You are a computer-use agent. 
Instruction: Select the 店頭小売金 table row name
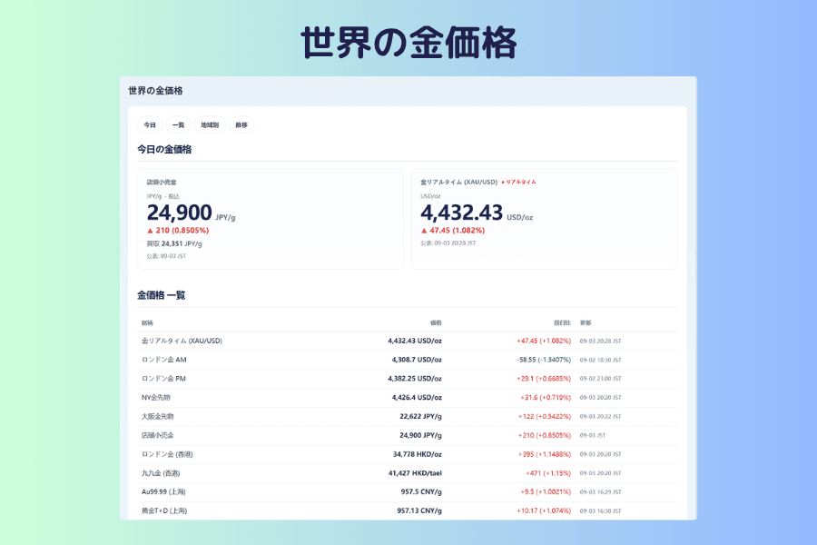coord(157,435)
